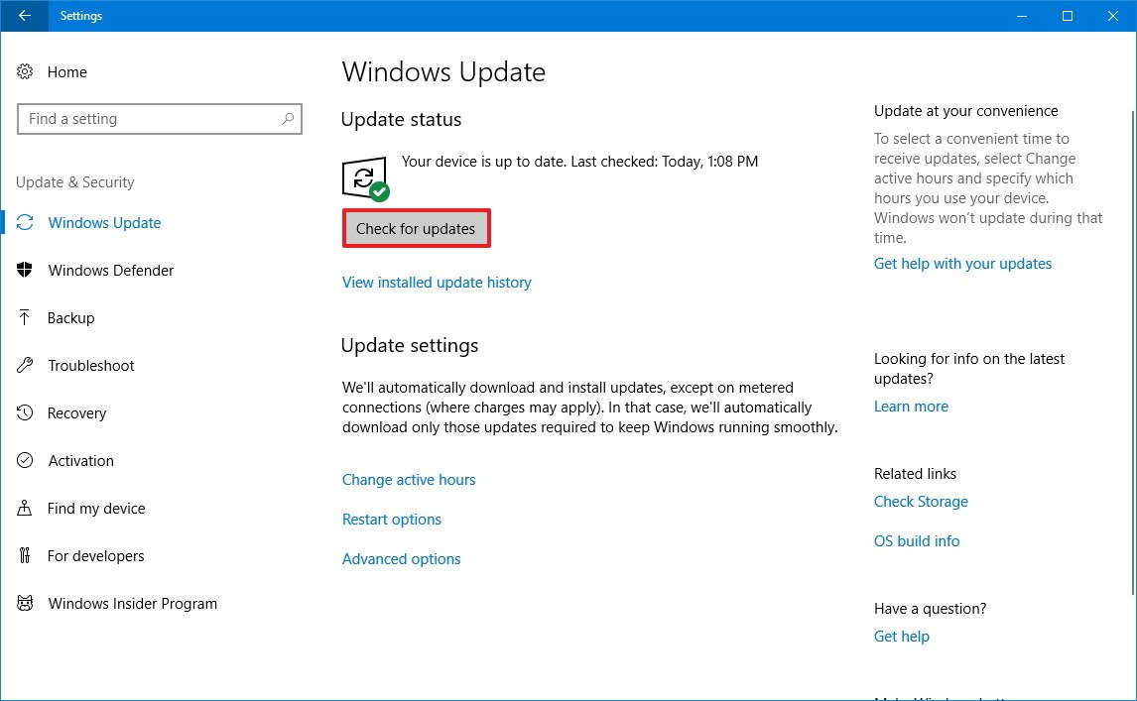Open Restart options link
This screenshot has height=701, width=1137.
(x=392, y=519)
